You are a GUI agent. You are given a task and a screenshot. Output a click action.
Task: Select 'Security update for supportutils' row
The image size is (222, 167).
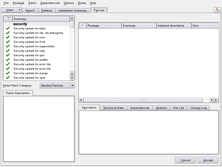pyautogui.click(x=37, y=46)
